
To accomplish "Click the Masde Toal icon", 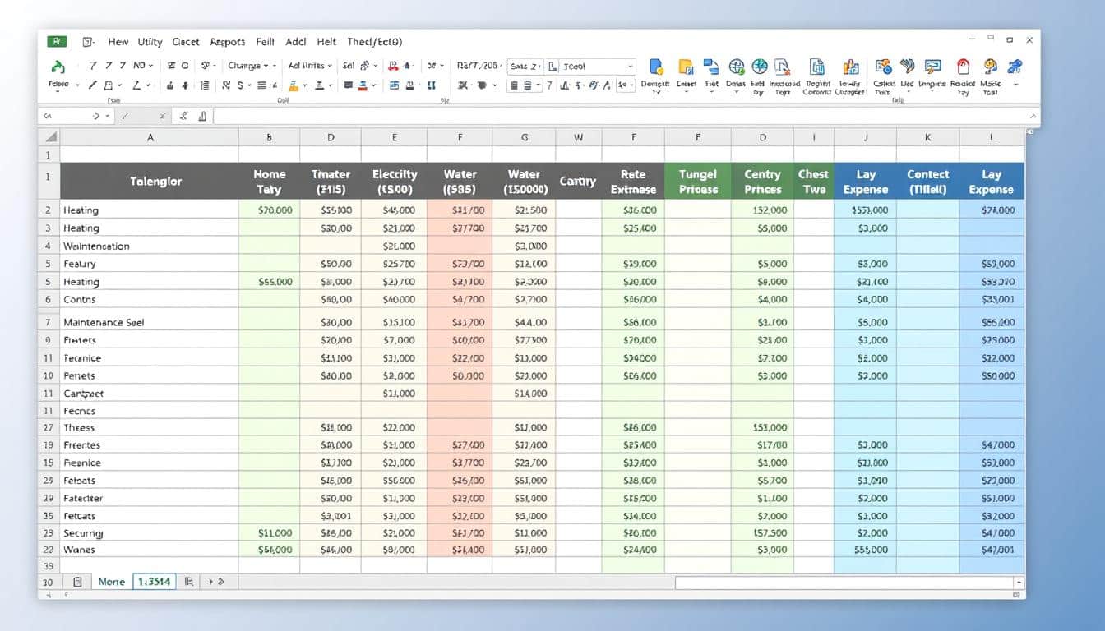I will click(x=990, y=67).
